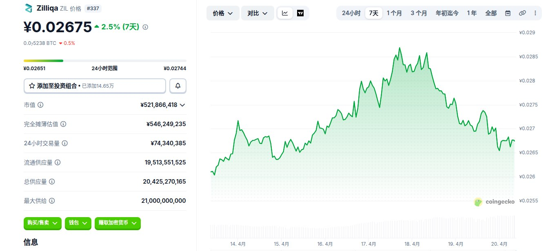Click the volume bars below chart
The height and width of the screenshot is (251, 555).
tap(363, 227)
